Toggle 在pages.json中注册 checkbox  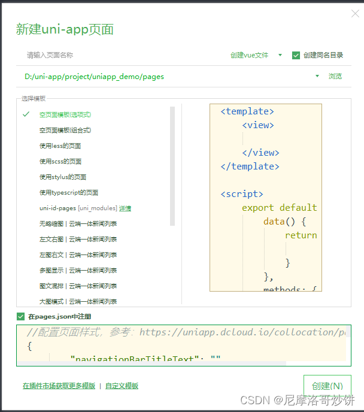click(20, 317)
